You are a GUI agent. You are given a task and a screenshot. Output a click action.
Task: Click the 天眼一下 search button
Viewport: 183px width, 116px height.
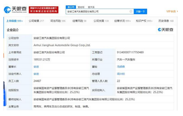(140, 12)
